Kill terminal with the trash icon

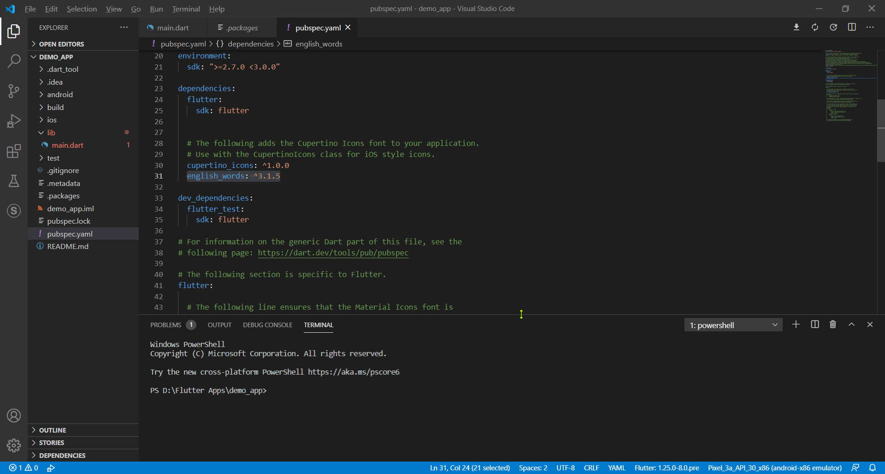click(x=833, y=325)
